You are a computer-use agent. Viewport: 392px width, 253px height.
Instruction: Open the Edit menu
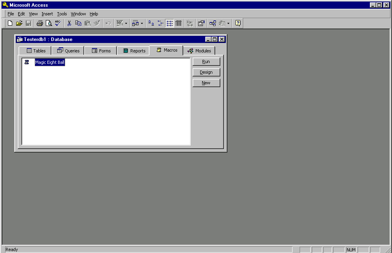(x=21, y=14)
